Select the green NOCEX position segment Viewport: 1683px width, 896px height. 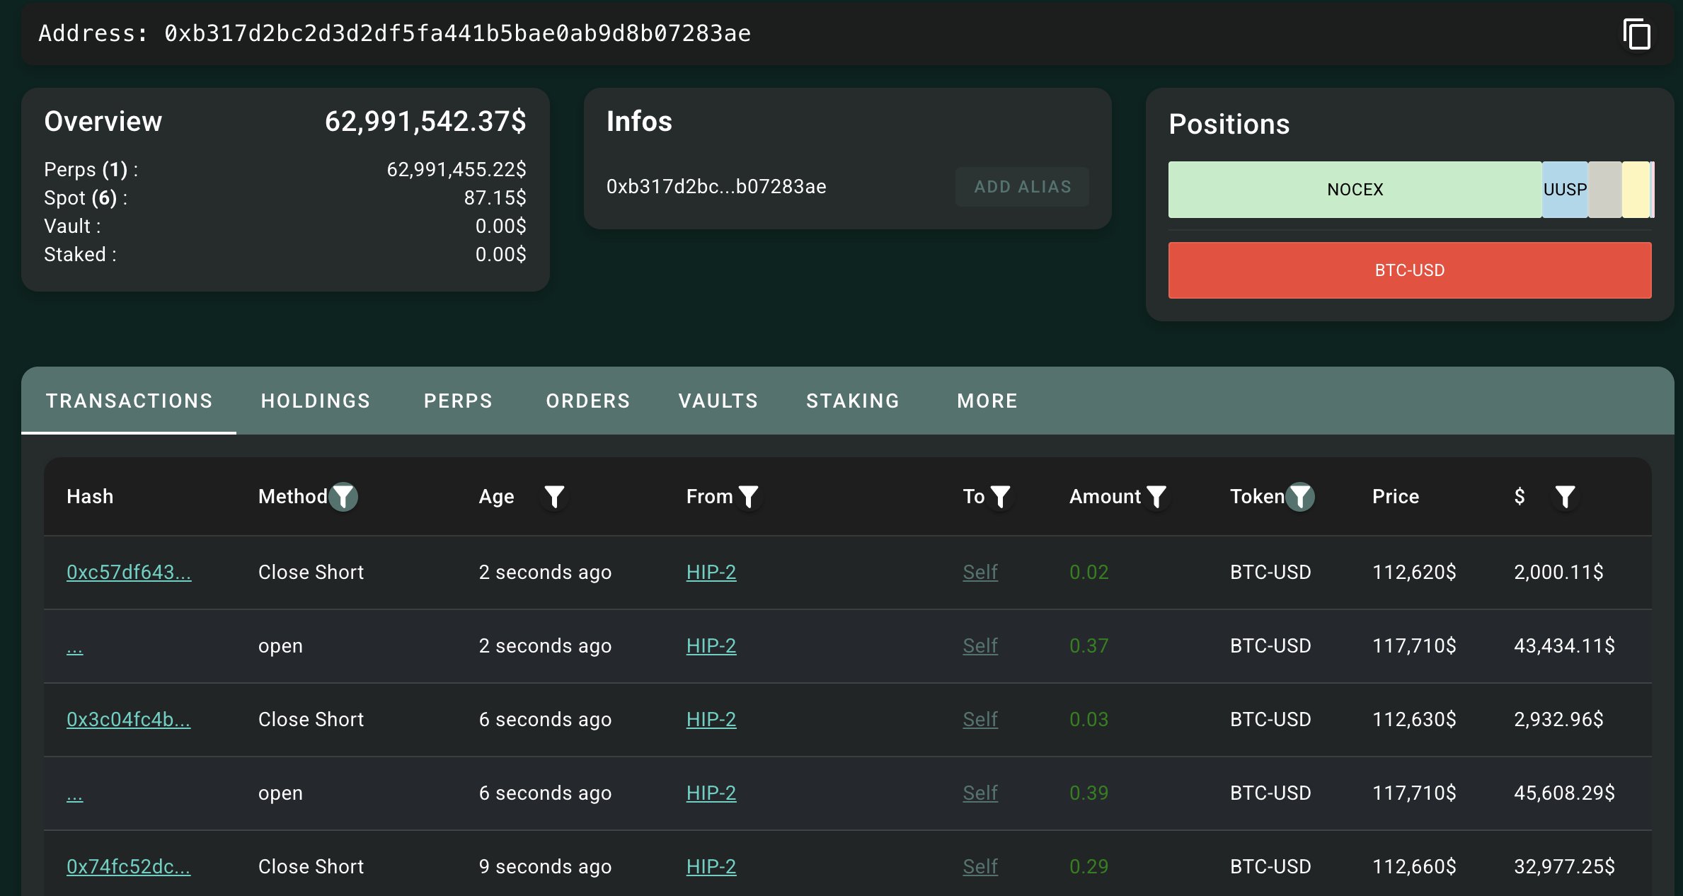click(x=1354, y=190)
